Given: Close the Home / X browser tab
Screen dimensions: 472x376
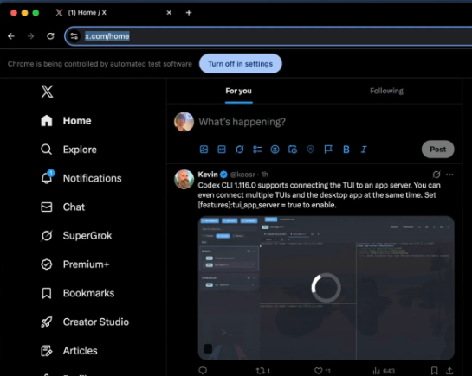Looking at the screenshot, I should pos(169,13).
